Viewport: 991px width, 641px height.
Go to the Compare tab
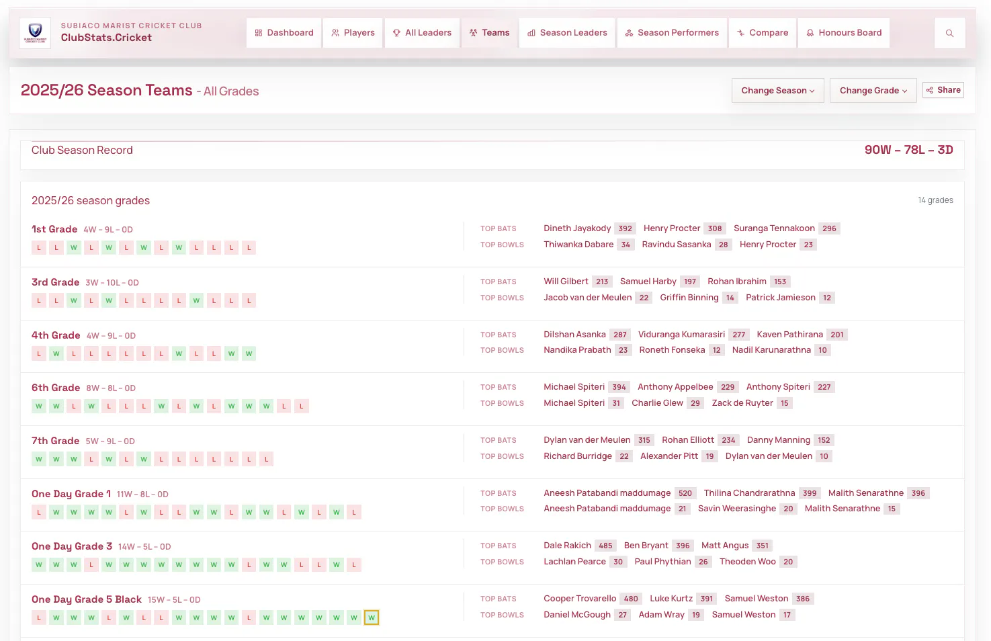click(763, 33)
